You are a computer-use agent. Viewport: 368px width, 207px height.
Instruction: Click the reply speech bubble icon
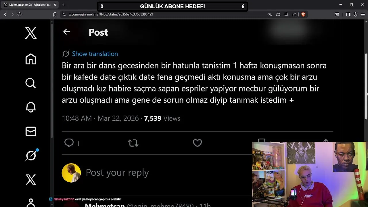click(69, 143)
